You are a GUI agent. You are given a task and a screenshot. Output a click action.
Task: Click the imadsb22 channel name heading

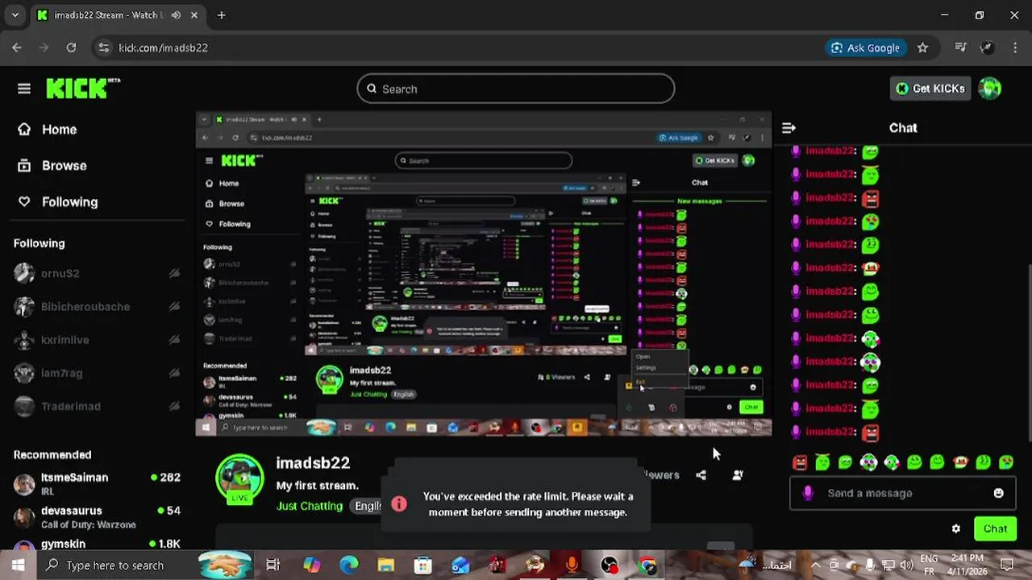click(x=313, y=463)
